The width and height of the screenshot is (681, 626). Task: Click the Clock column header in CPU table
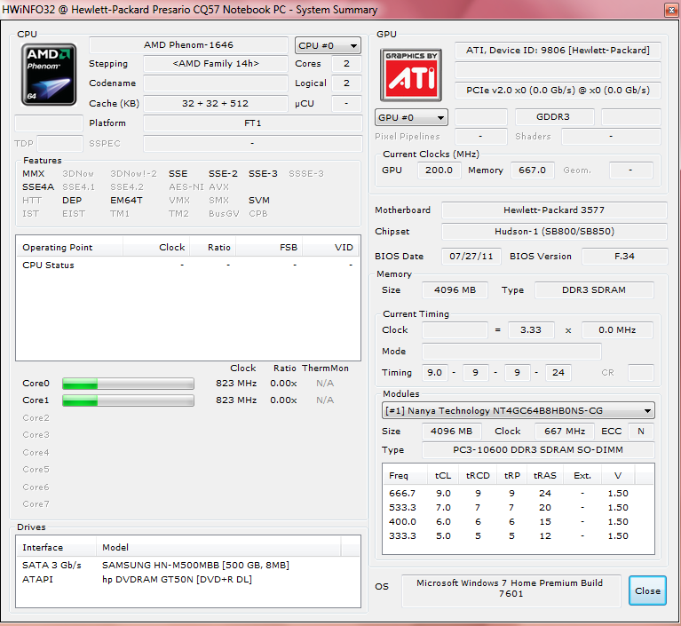(156, 247)
